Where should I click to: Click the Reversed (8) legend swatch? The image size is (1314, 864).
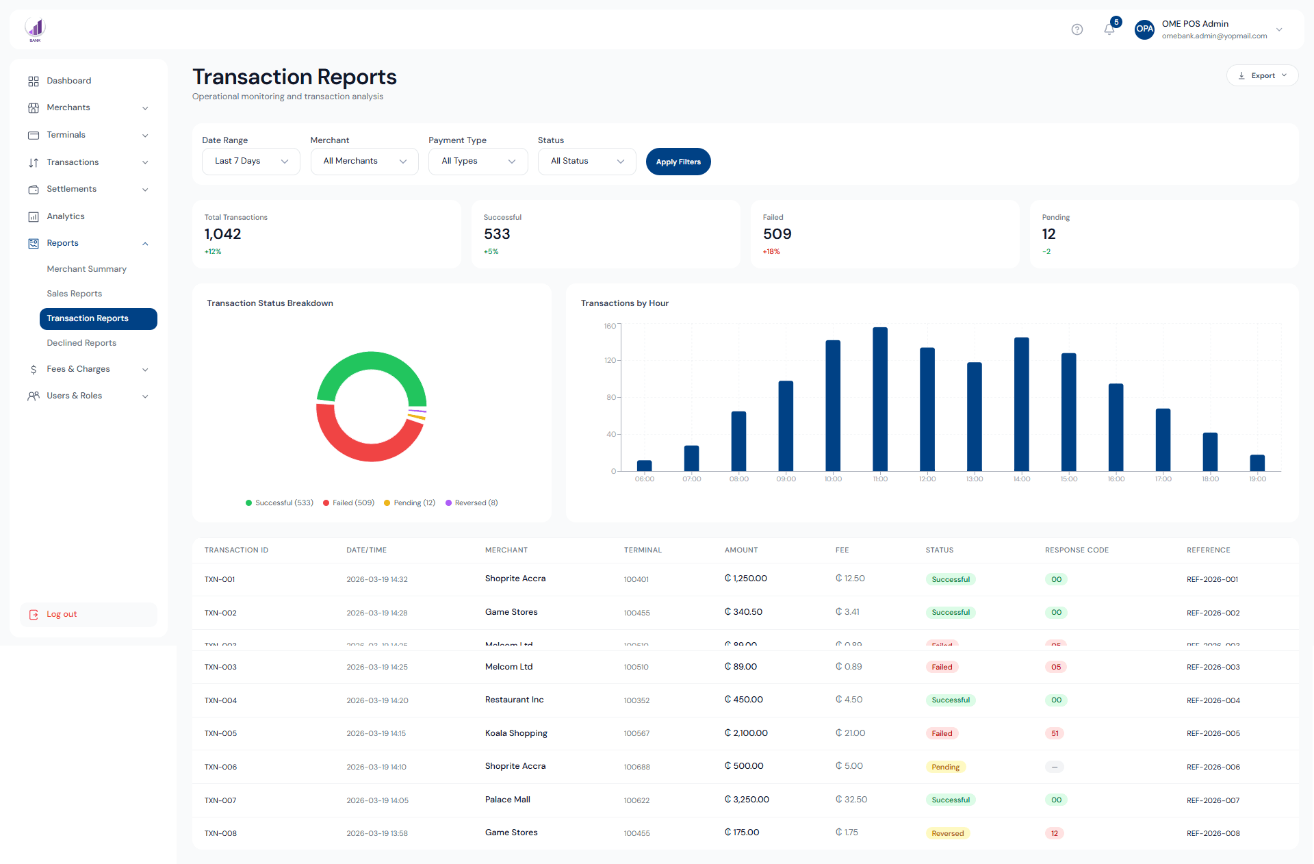tap(449, 503)
